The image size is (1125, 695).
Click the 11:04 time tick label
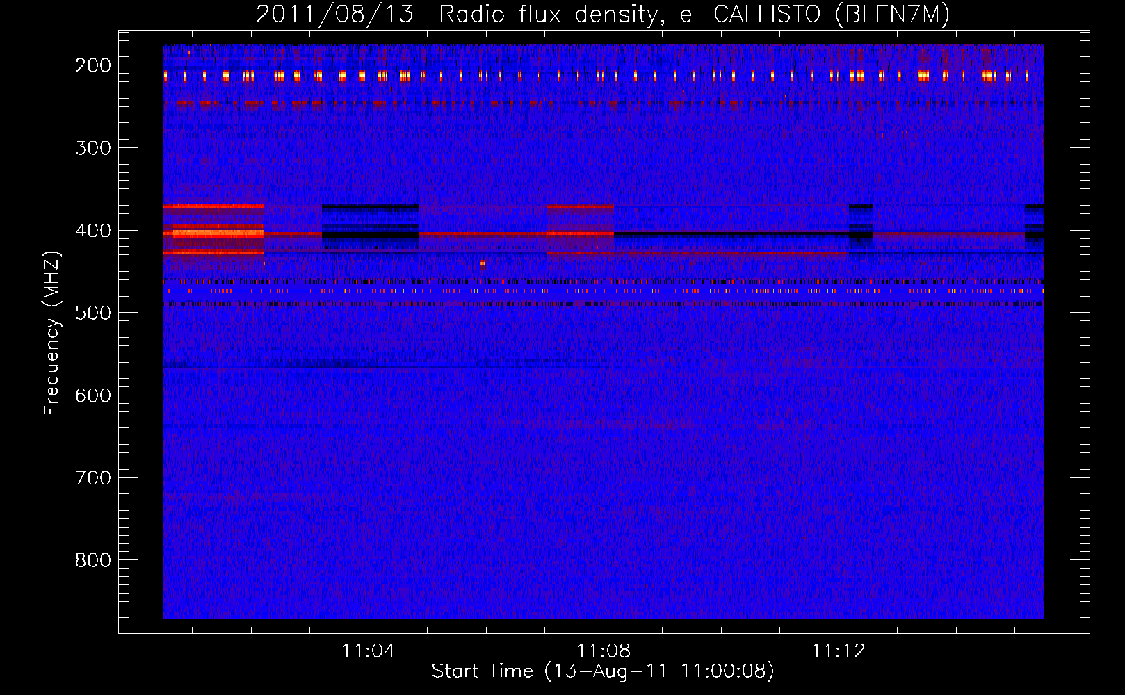pyautogui.click(x=369, y=651)
